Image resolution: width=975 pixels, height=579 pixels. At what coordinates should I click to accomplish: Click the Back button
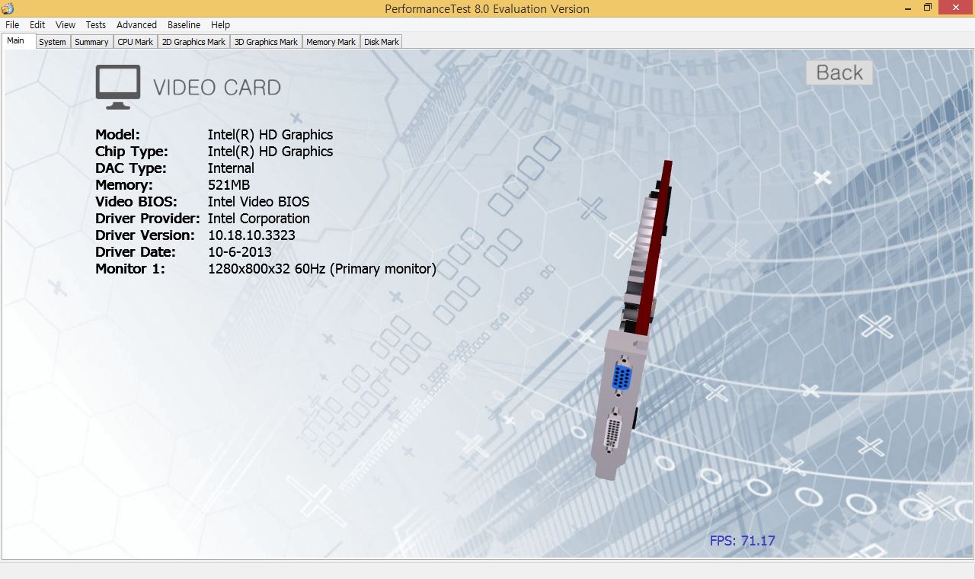coord(839,72)
